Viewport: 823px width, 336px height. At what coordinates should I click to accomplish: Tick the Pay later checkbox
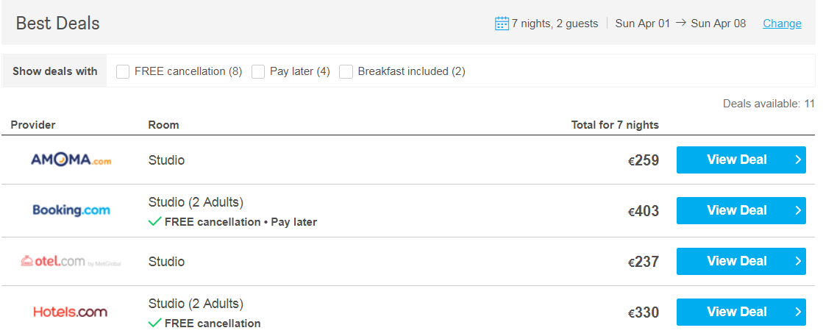[258, 71]
